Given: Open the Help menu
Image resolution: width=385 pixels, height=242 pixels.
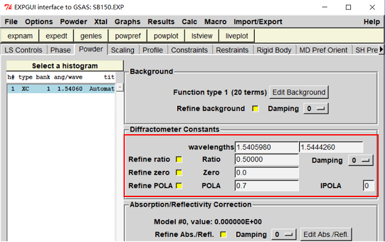Looking at the screenshot, I should (x=372, y=22).
